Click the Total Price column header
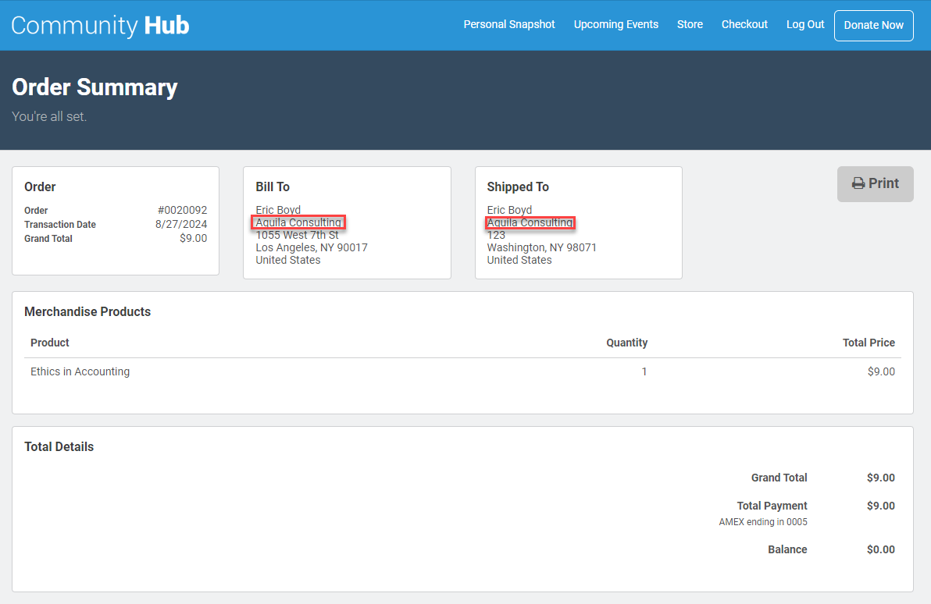931x604 pixels. click(869, 343)
